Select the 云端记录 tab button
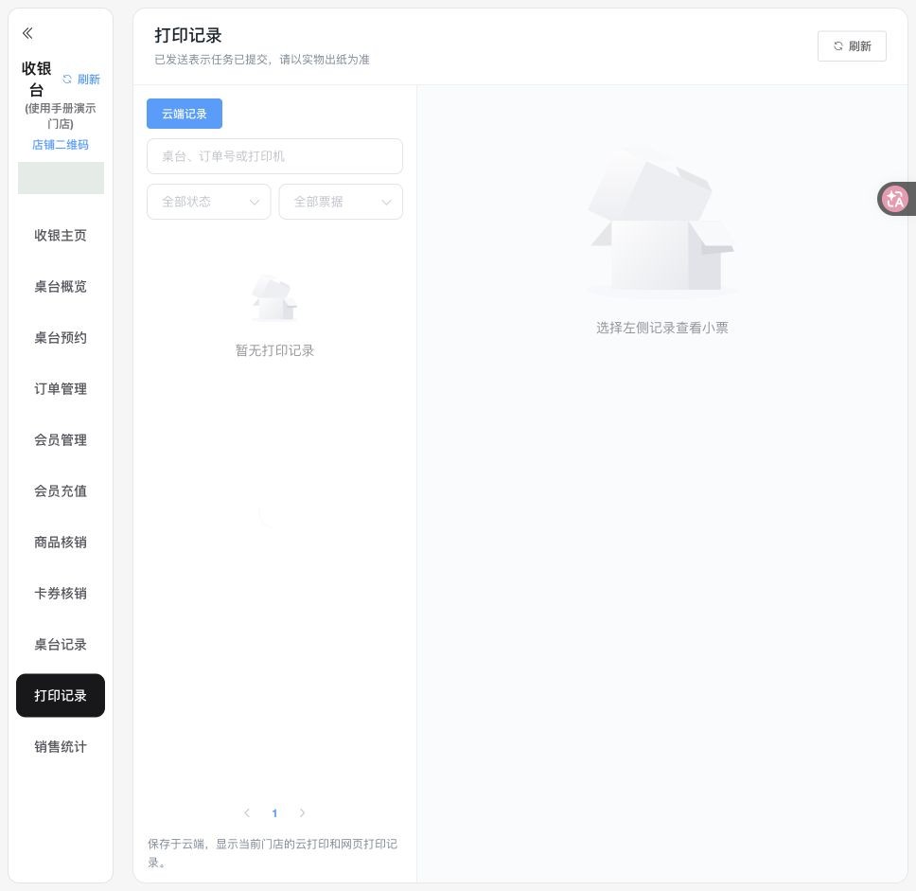916x891 pixels. tap(184, 114)
